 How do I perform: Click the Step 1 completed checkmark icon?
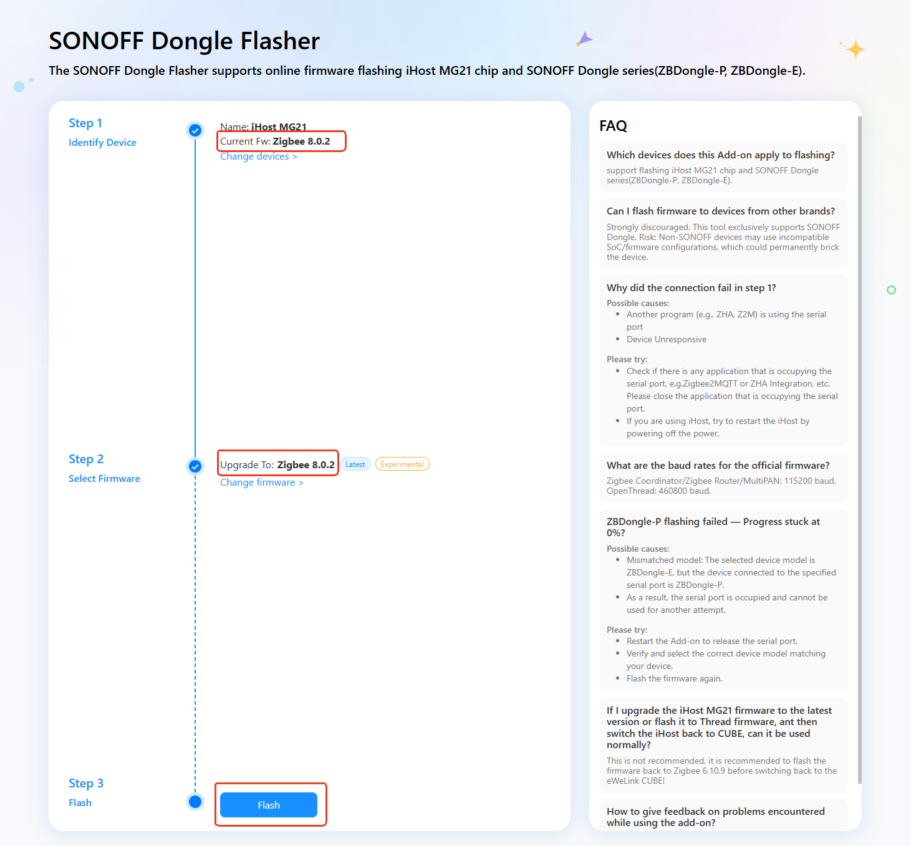point(195,130)
